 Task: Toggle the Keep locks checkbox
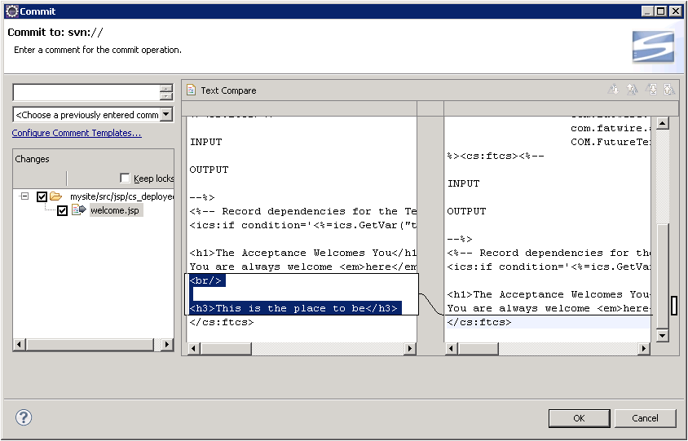(125, 178)
